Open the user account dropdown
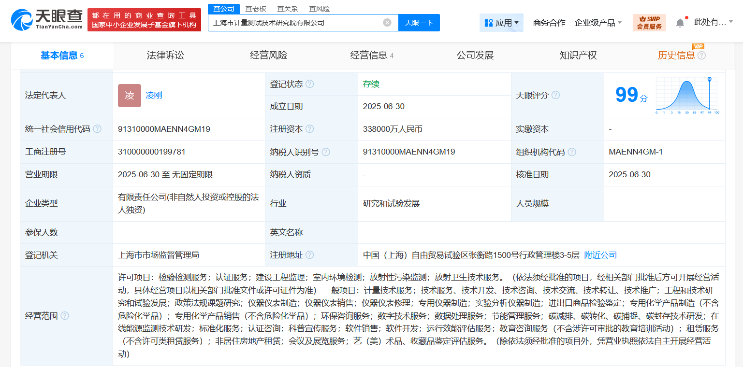Viewport: 743px width, 367px height. 713,22
